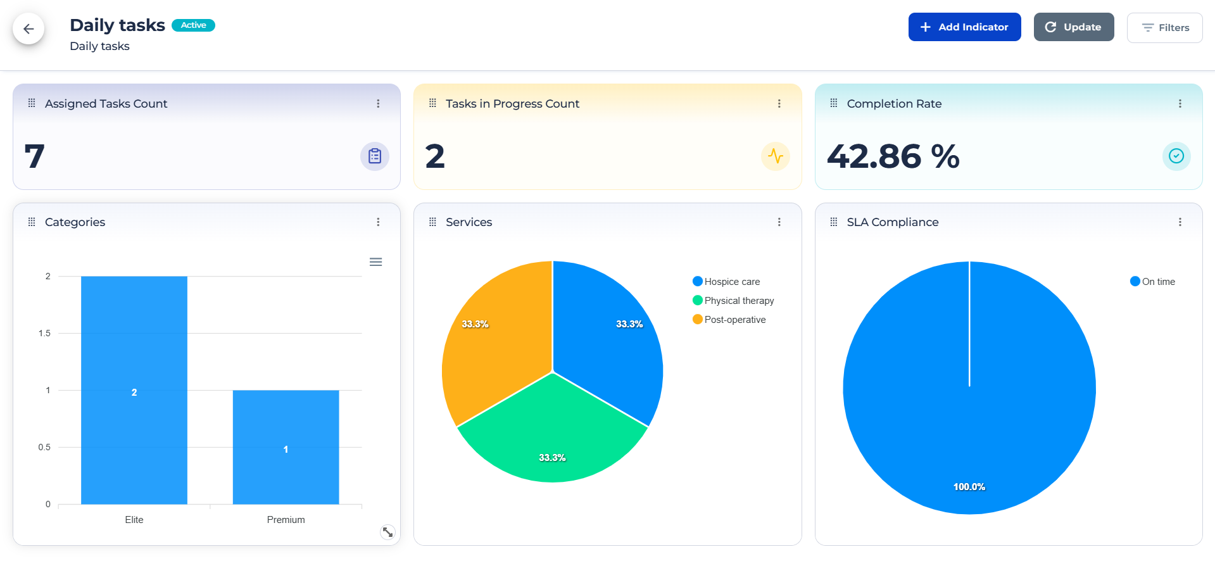
Task: Open the SLA Compliance card options menu
Action: point(1180,222)
